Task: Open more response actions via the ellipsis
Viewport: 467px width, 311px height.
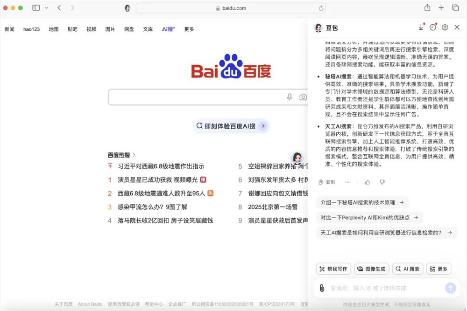Action: [x=347, y=182]
